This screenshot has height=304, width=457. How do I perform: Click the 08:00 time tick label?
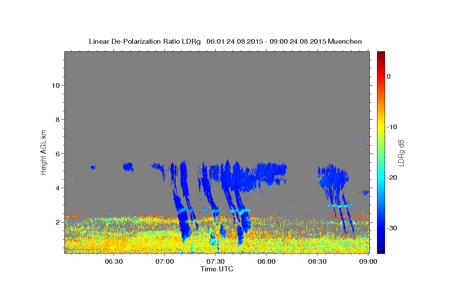(267, 261)
